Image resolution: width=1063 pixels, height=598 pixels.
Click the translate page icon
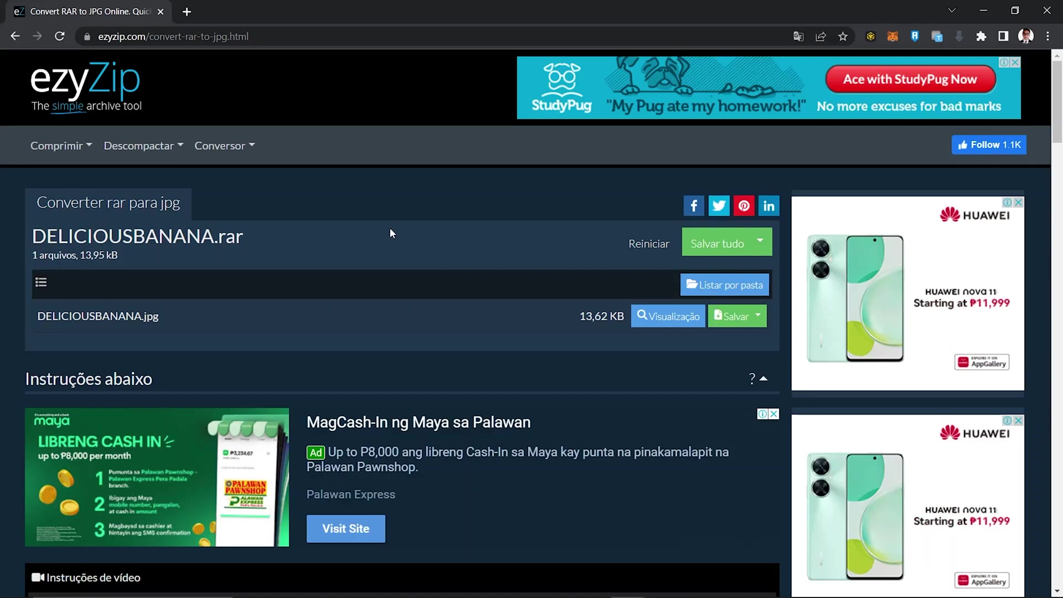click(x=798, y=37)
